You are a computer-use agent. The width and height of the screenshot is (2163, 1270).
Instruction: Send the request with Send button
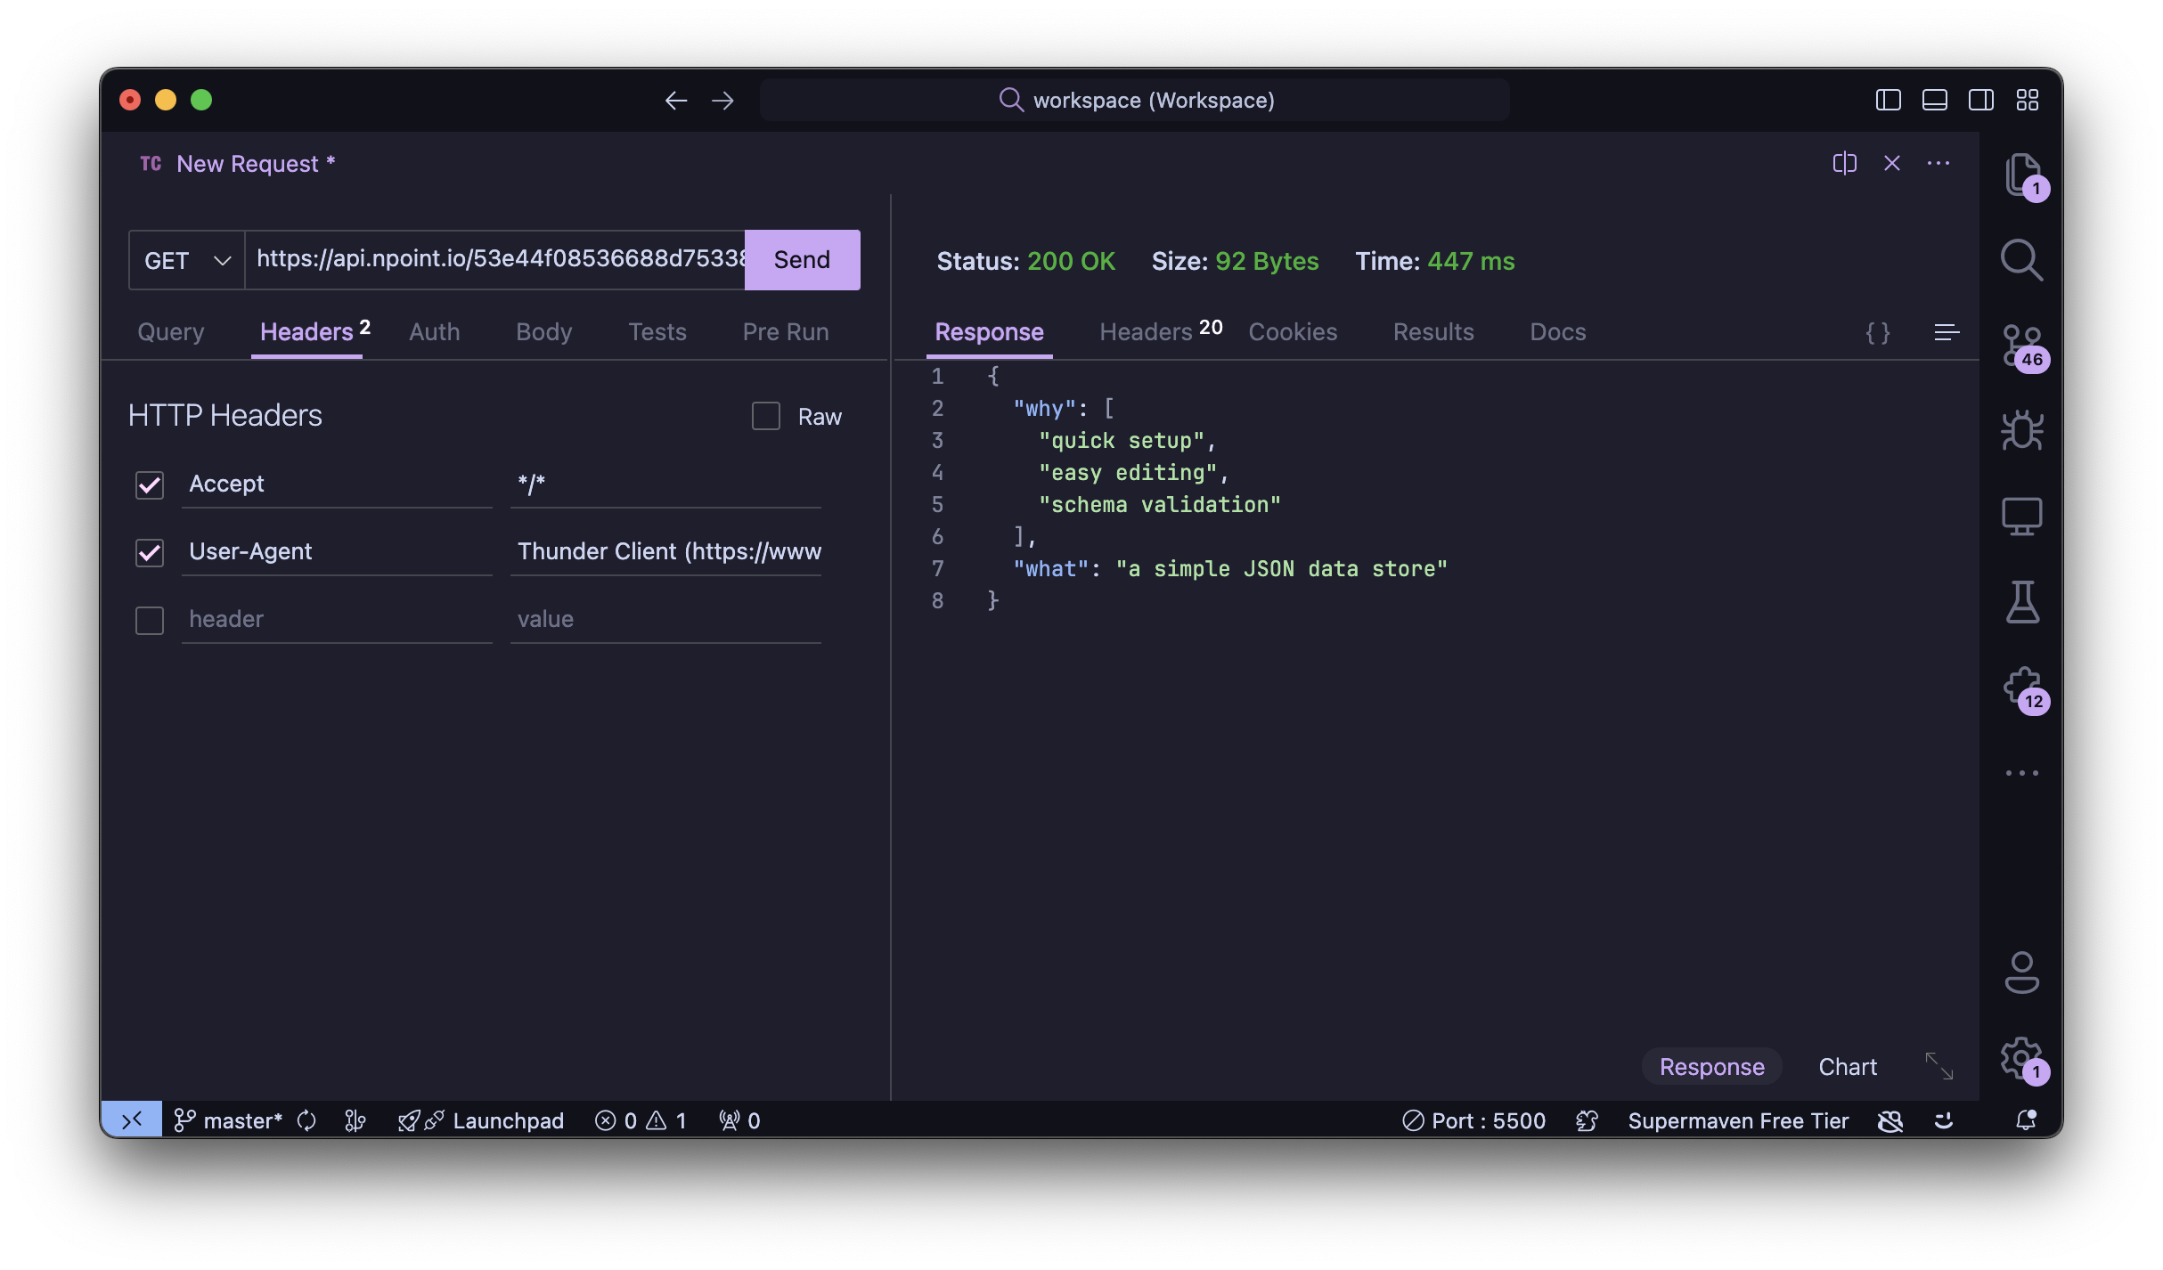[802, 260]
